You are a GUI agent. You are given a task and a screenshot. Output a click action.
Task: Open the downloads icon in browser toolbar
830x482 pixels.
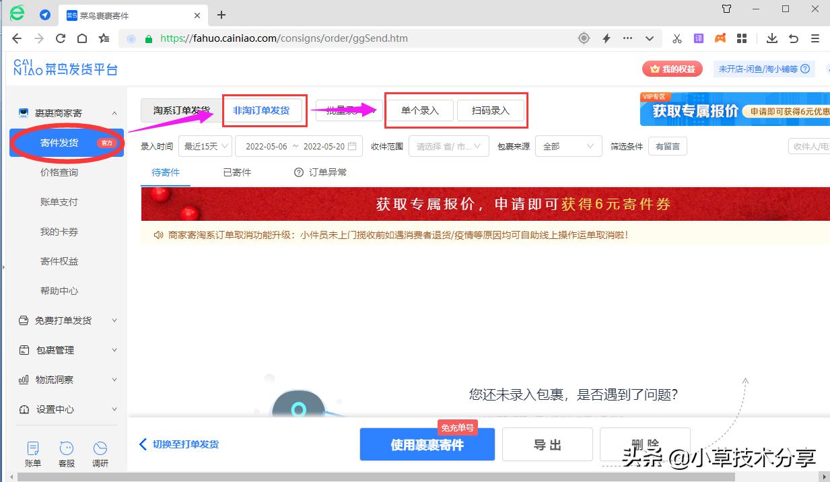click(x=771, y=38)
